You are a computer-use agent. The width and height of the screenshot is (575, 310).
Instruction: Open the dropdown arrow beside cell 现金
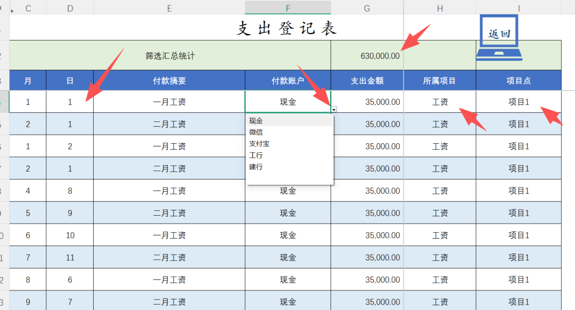pos(333,109)
